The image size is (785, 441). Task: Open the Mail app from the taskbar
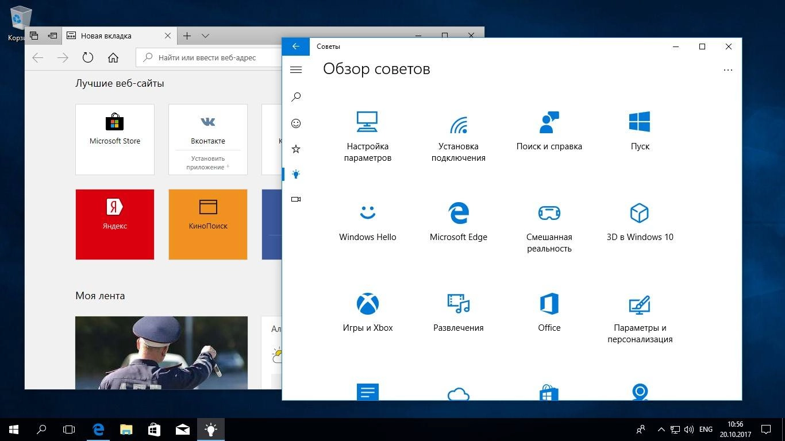tap(183, 429)
